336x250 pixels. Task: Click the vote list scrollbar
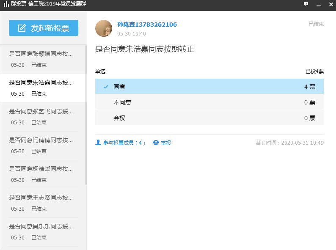pos(86,115)
